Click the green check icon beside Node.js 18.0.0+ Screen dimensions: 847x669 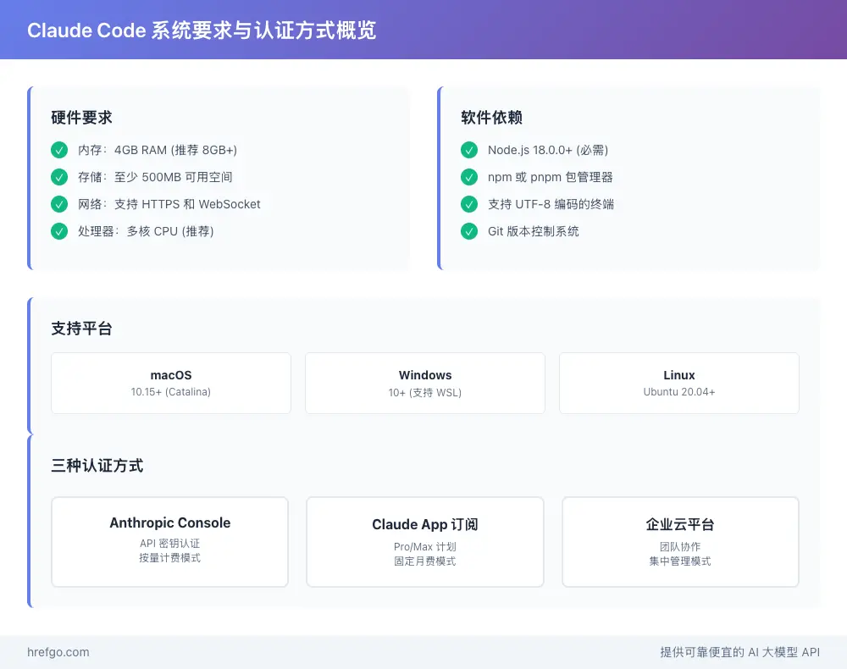[469, 150]
